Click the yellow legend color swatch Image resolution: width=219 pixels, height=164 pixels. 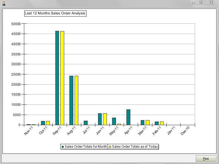[x=110, y=147]
